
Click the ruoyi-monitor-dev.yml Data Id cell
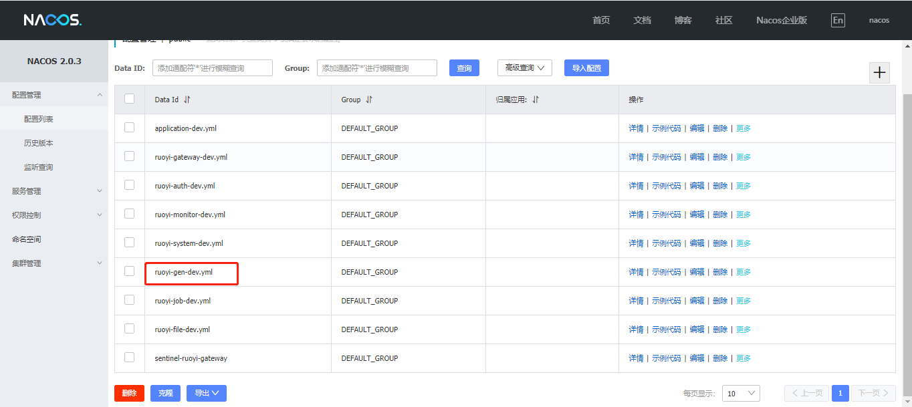pyautogui.click(x=238, y=215)
